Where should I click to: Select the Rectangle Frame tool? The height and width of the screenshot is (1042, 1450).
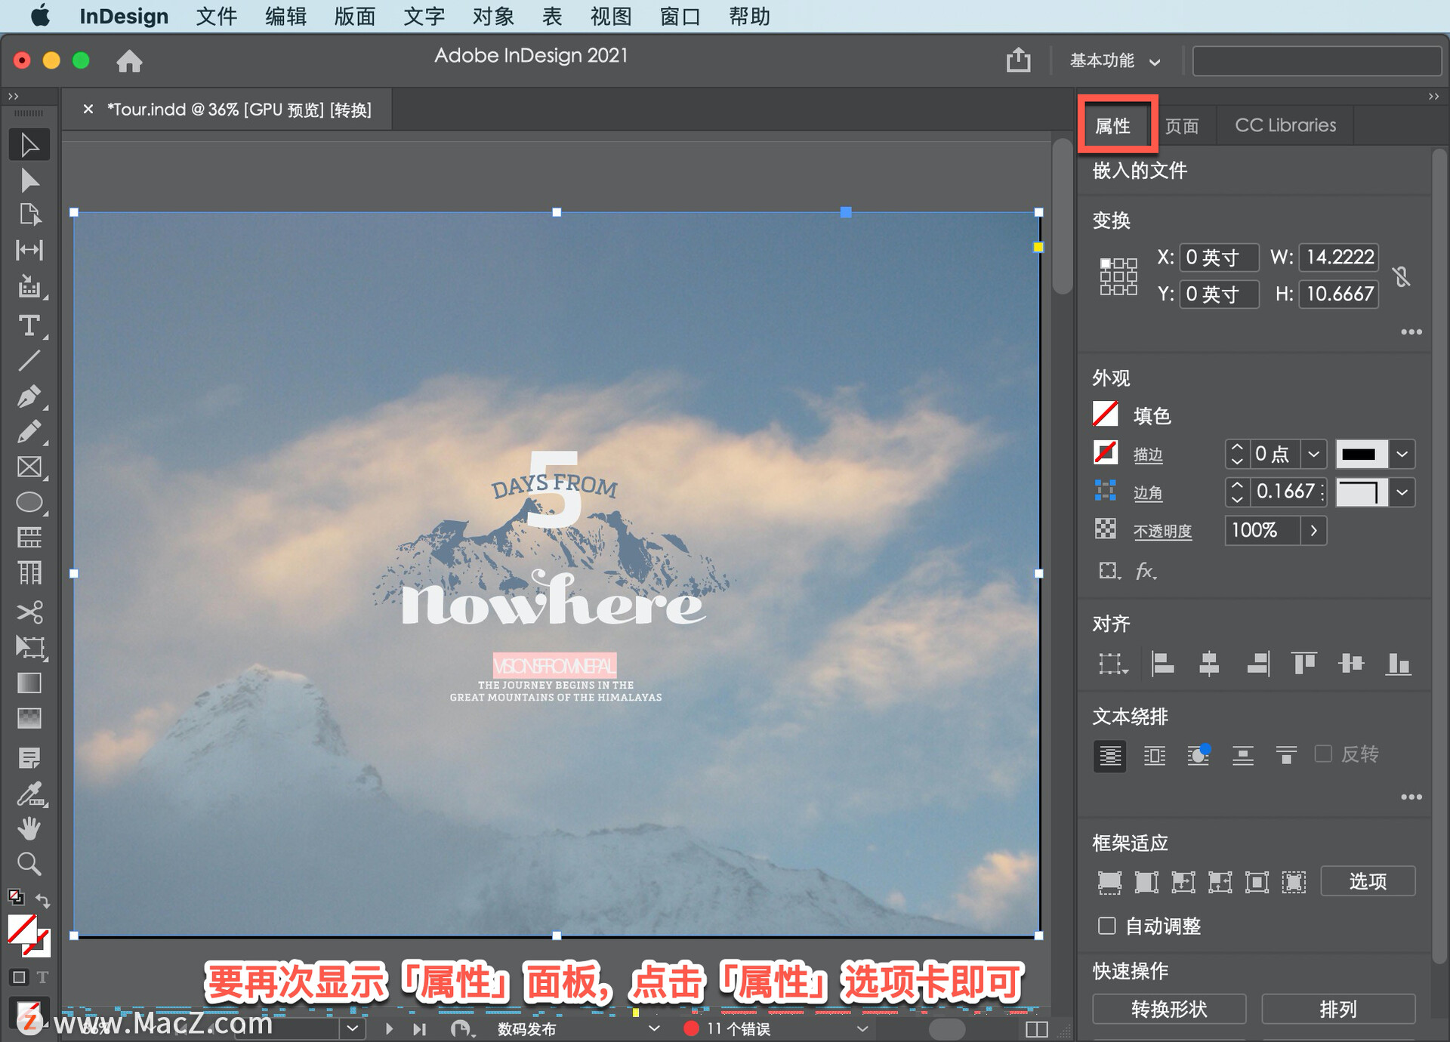pos(29,467)
